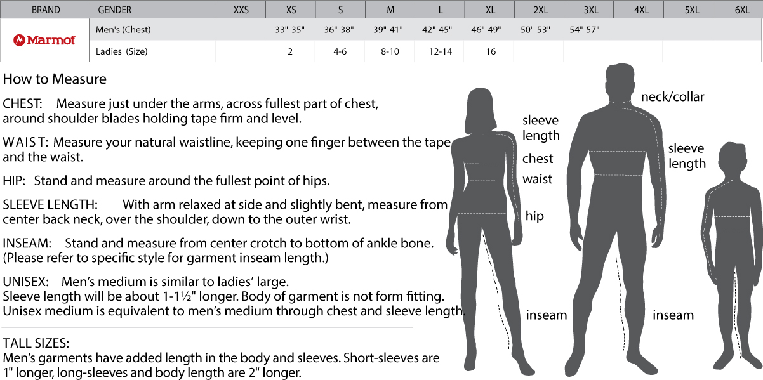Image resolution: width=763 pixels, height=380 pixels.
Task: Click the HIP: instruction label
Action: click(x=14, y=181)
